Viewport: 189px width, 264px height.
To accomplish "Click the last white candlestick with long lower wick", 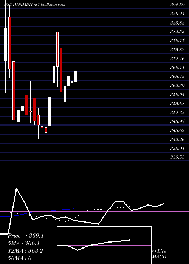I will (76, 101).
